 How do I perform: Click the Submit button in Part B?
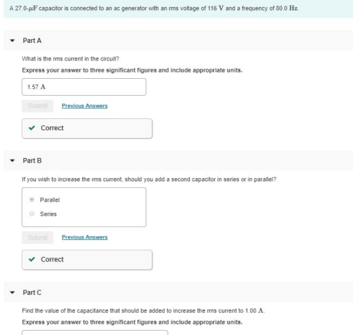click(38, 237)
